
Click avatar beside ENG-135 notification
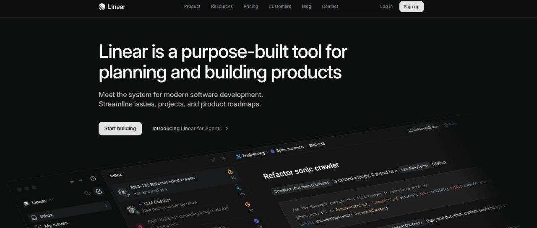pyautogui.click(x=123, y=192)
